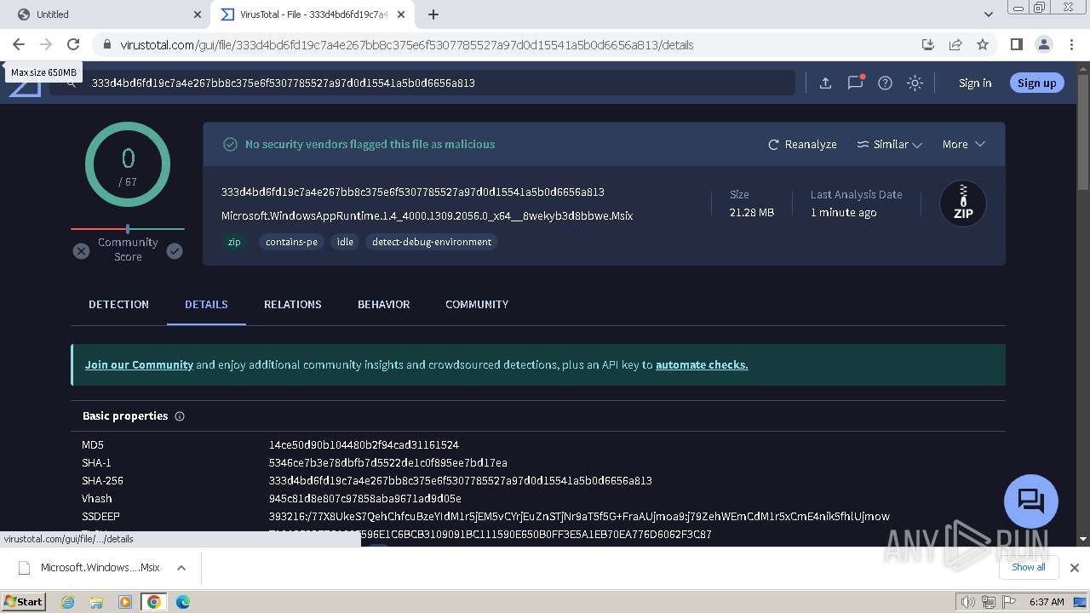Open Windows Media Player from taskbar
Screen dimensions: 1090x613
[125, 602]
